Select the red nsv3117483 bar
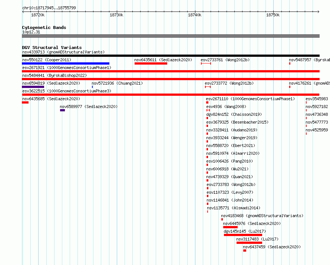Viewport: 330px width, 265px height. tap(250, 243)
